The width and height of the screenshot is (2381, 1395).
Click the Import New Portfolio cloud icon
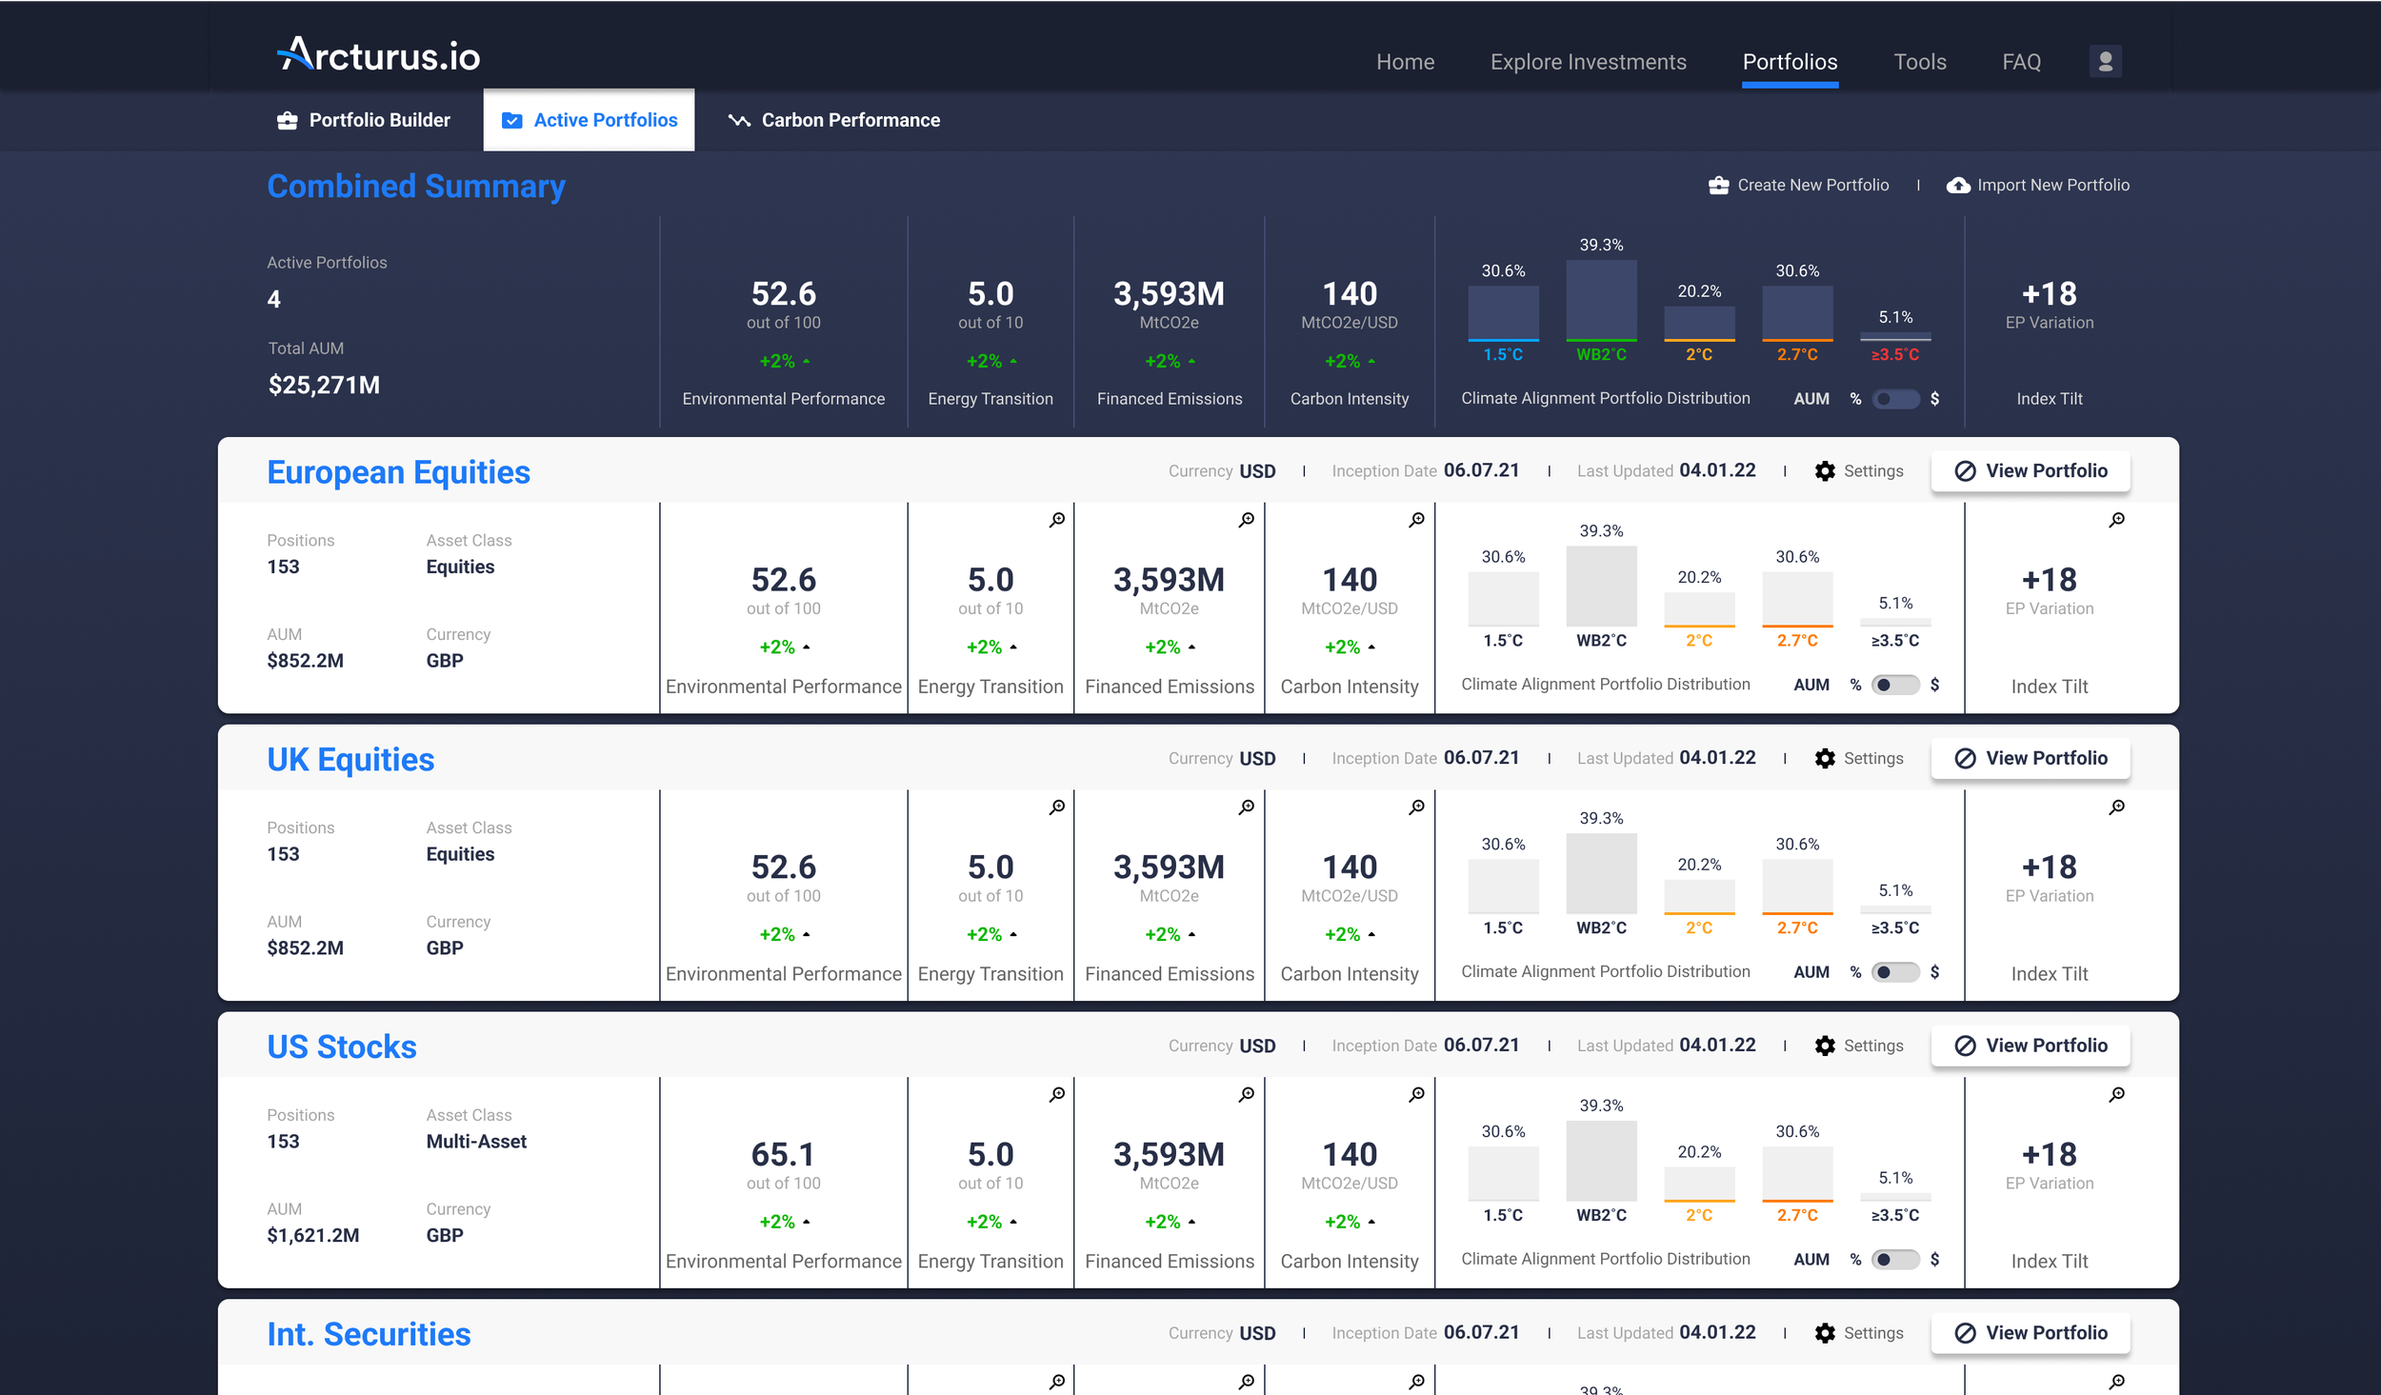click(1957, 186)
